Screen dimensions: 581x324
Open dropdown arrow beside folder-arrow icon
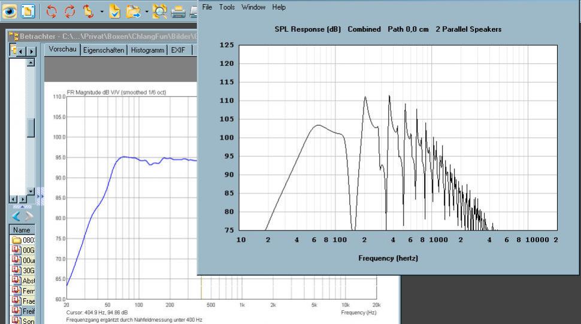pos(147,12)
